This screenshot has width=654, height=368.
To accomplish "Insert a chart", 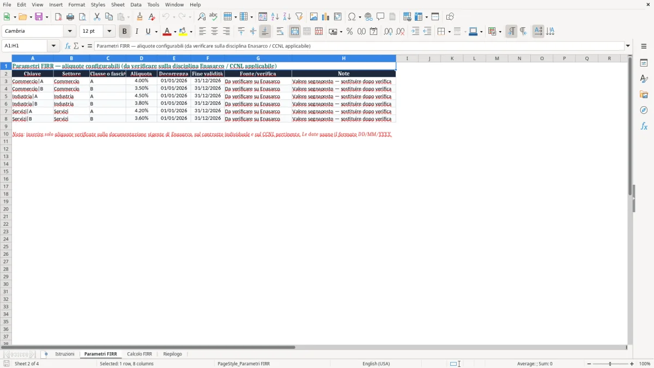I will (x=326, y=17).
